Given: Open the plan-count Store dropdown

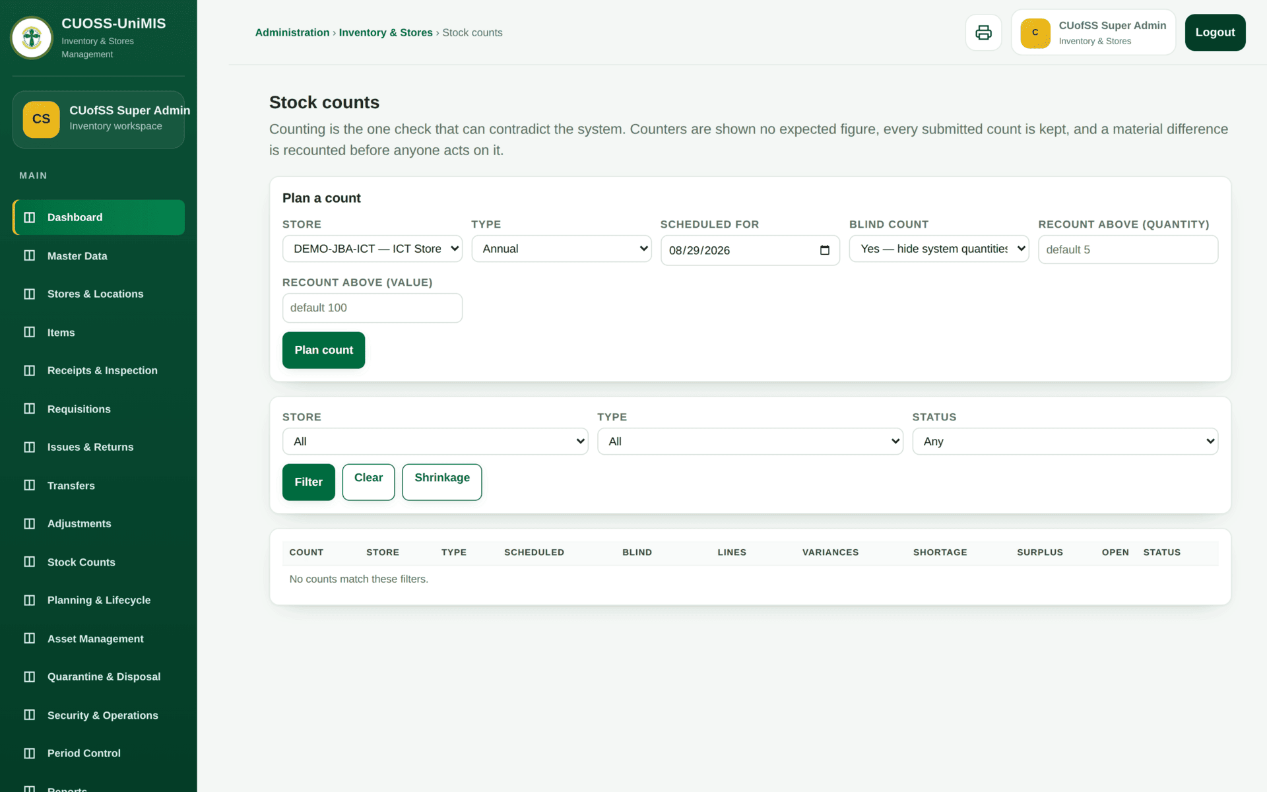Looking at the screenshot, I should (x=372, y=249).
